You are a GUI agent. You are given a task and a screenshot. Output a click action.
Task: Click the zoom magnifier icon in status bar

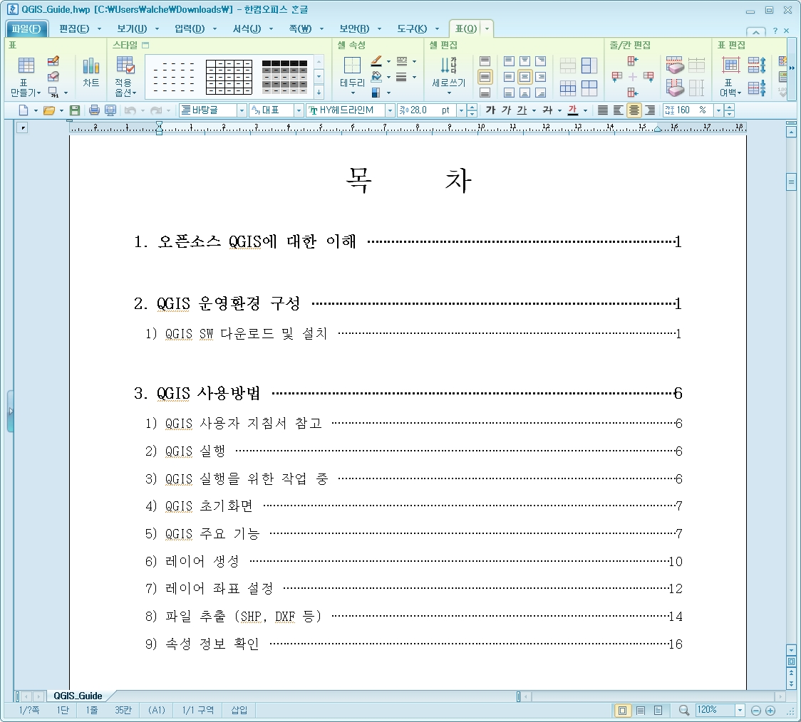click(x=683, y=710)
